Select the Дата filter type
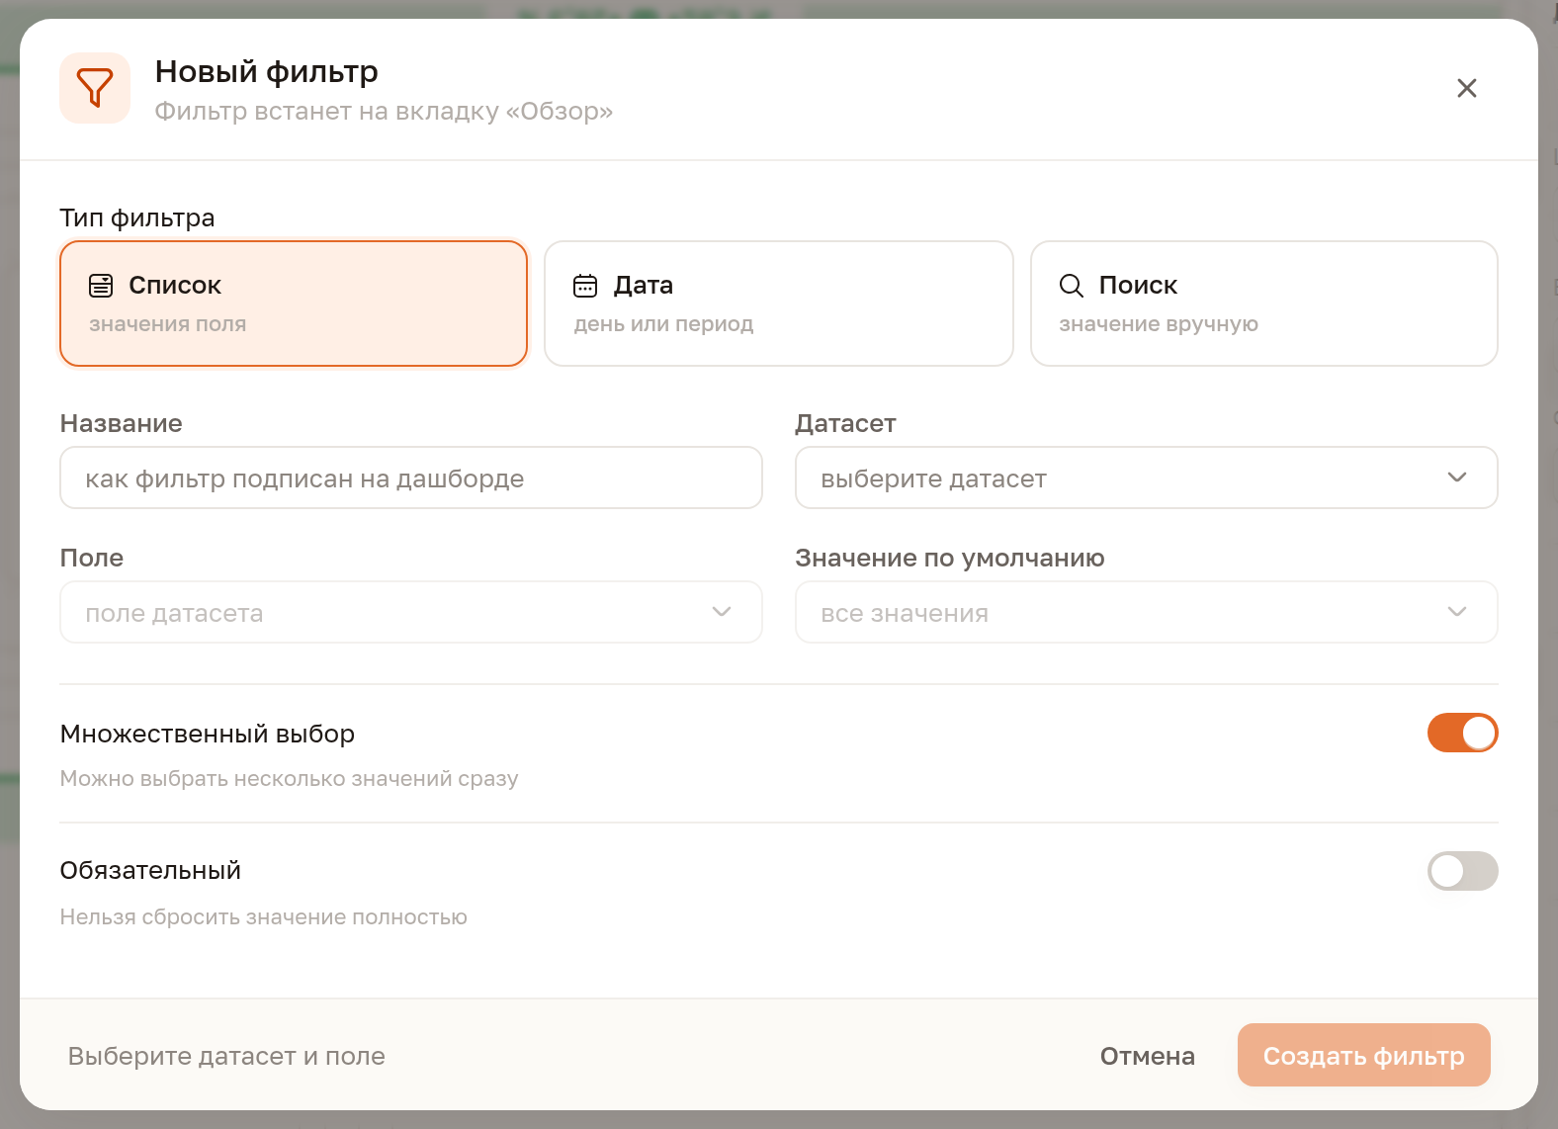 point(779,304)
